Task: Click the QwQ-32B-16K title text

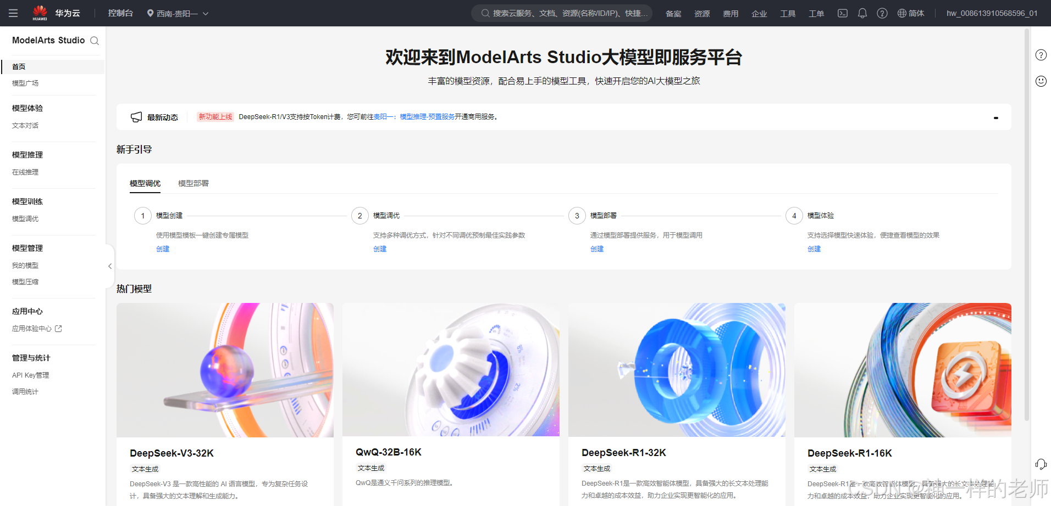Action: pyautogui.click(x=389, y=452)
